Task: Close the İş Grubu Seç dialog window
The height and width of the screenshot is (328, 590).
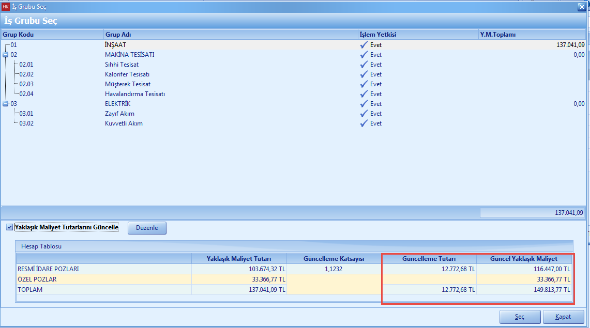Action: point(582,7)
